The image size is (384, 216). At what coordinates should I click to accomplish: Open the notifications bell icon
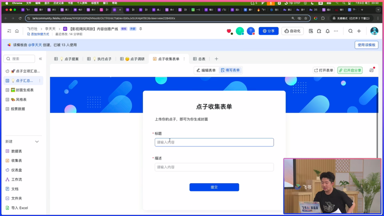click(x=327, y=31)
